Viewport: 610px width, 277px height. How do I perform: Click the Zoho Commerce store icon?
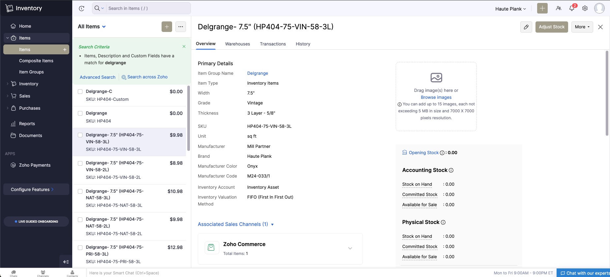click(211, 247)
